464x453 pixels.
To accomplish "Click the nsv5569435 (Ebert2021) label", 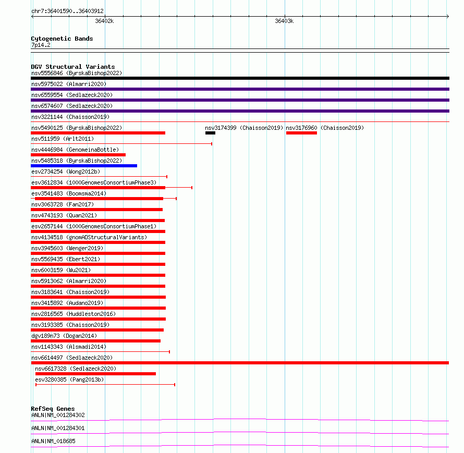I will click(66, 259).
